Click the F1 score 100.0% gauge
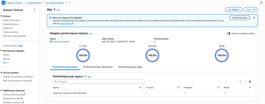This screenshot has height=104, width=265. click(x=83, y=55)
